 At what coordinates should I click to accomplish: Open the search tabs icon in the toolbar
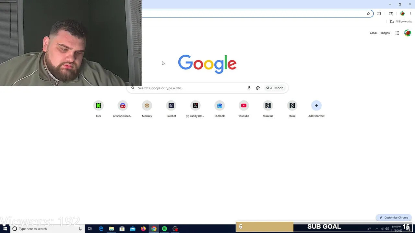391,14
